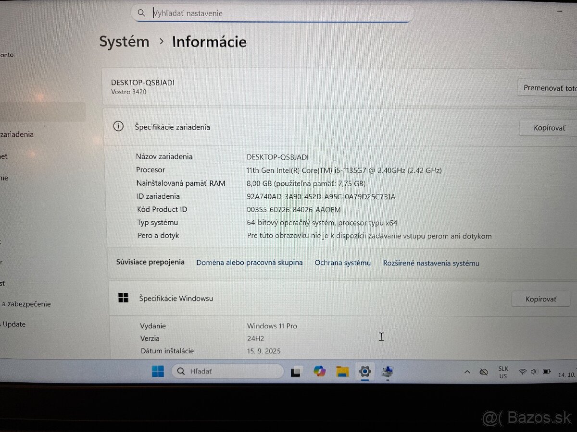This screenshot has width=577, height=432.
Task: Click the SLK US language indicator
Action: coord(503,372)
